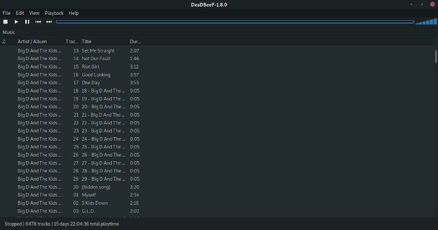Select the track '(hidden song)'

click(96, 187)
